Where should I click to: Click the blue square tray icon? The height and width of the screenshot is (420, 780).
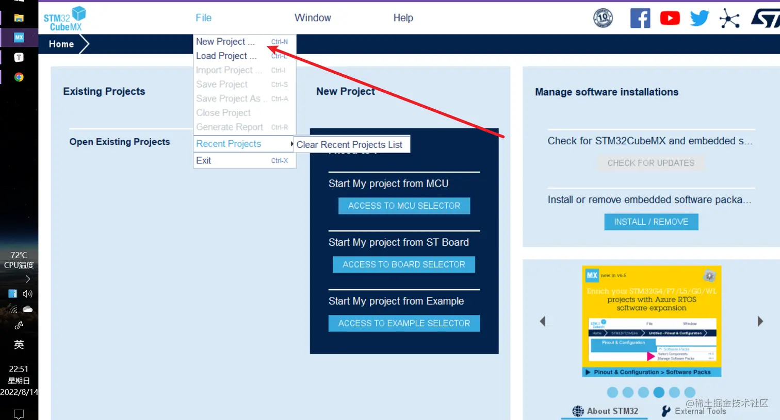pos(13,294)
